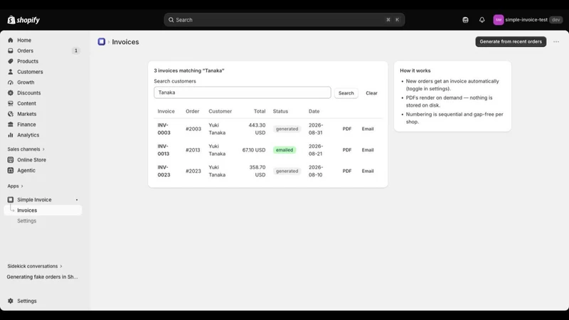Open PDF for invoice INV-0023
The height and width of the screenshot is (320, 569).
(347, 171)
